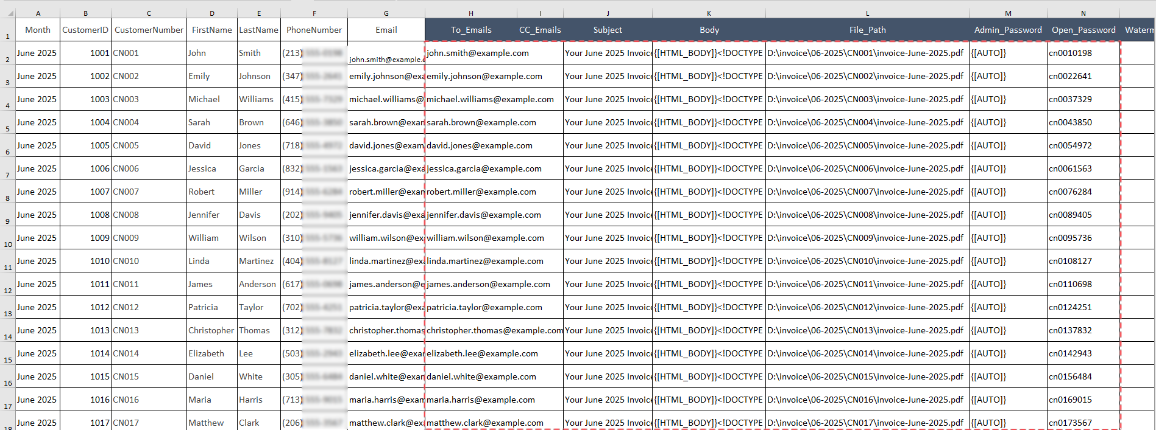The image size is (1156, 430).
Task: Click customer number CN014
Action: click(149, 353)
